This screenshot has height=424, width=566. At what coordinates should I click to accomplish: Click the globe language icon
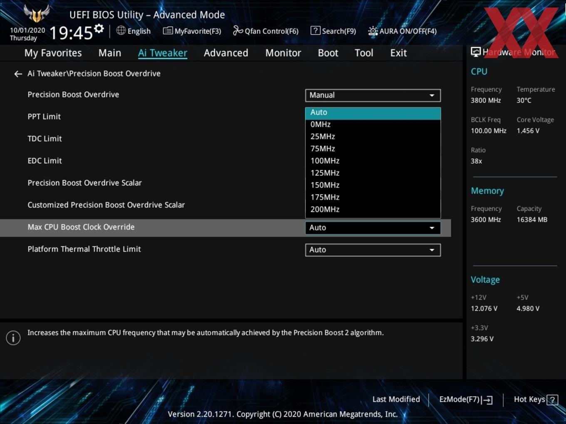[x=121, y=30]
